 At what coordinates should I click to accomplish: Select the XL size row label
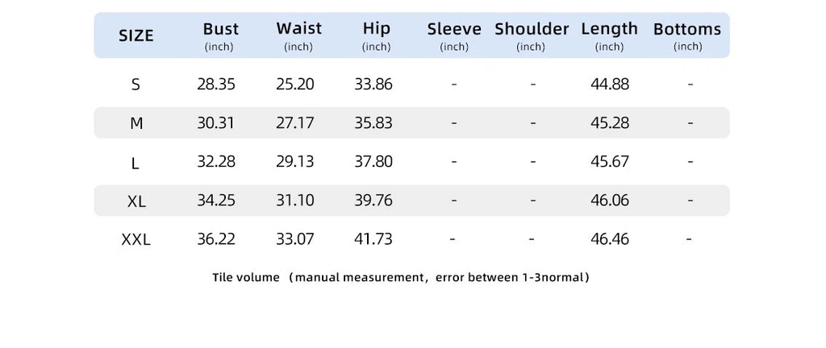pos(136,201)
